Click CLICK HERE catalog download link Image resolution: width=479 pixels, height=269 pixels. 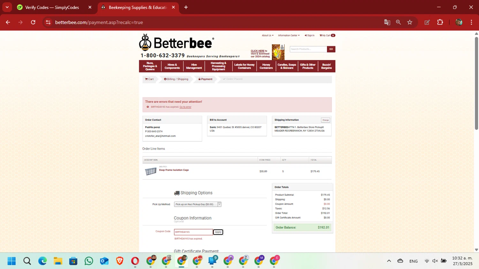257,51
